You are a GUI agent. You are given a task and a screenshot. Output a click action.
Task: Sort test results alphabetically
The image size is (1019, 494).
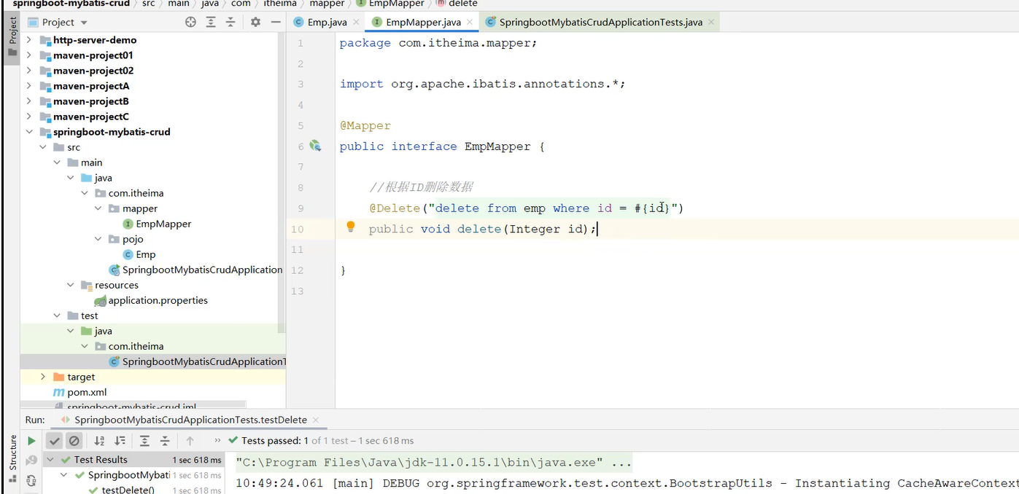[99, 441]
